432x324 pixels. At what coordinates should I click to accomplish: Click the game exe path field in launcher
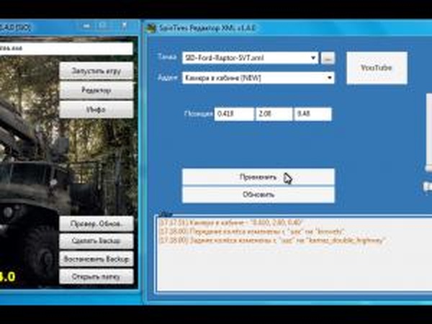coord(66,49)
